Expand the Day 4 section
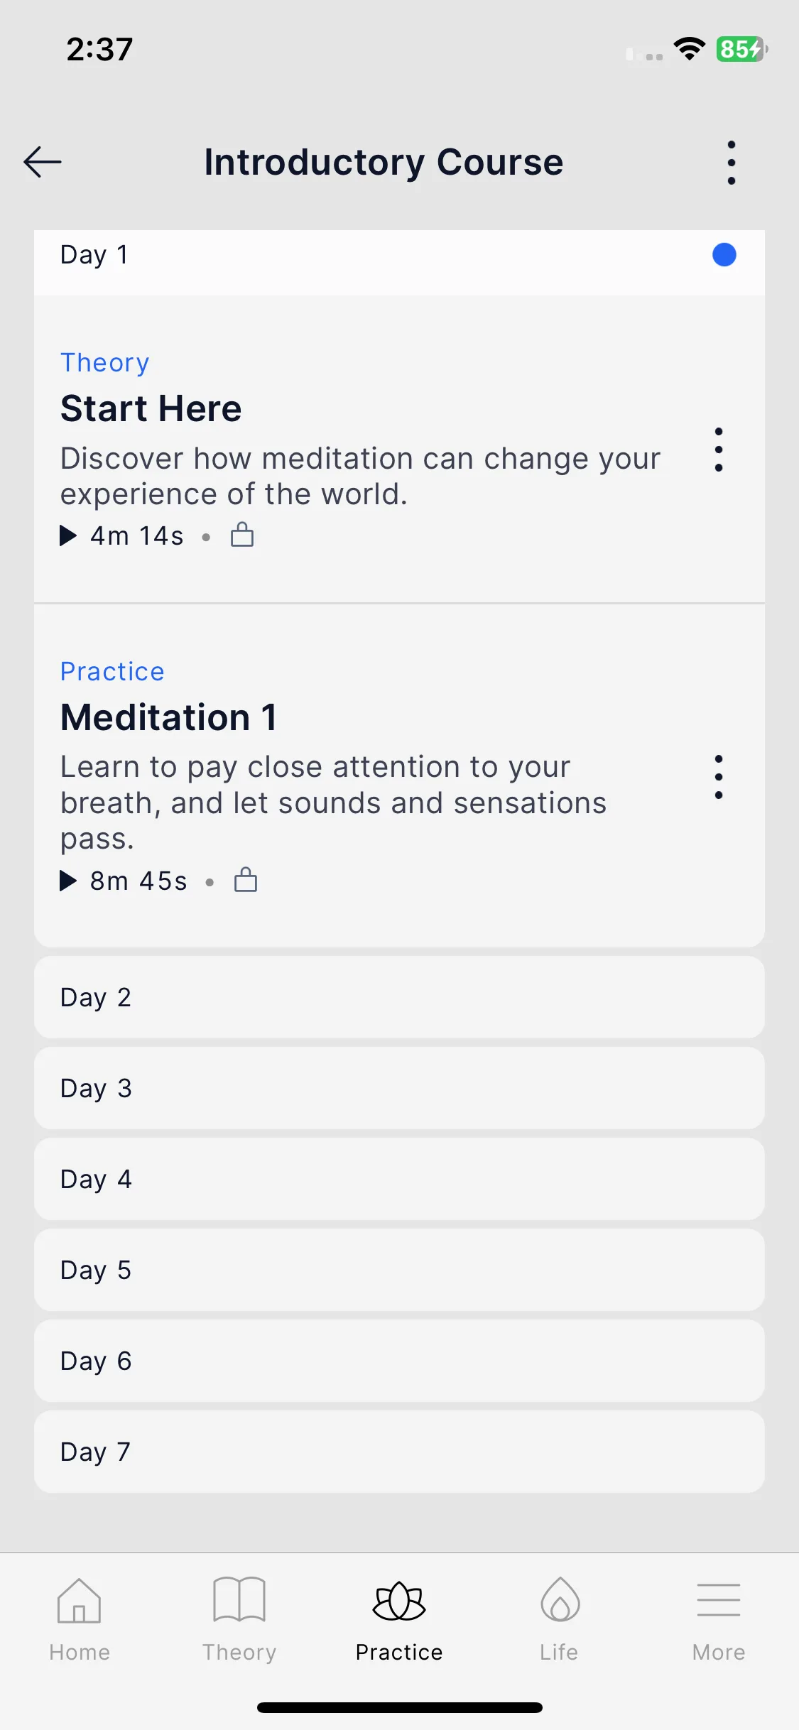The width and height of the screenshot is (799, 1730). (x=399, y=1179)
